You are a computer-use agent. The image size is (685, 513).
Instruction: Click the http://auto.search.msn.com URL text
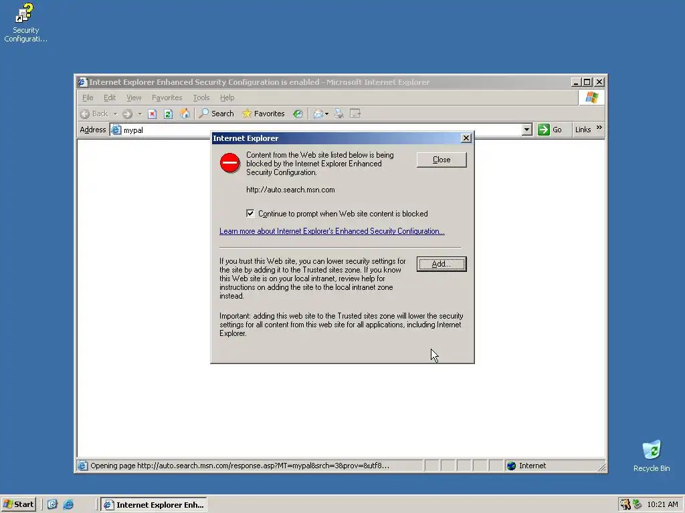[x=290, y=190]
